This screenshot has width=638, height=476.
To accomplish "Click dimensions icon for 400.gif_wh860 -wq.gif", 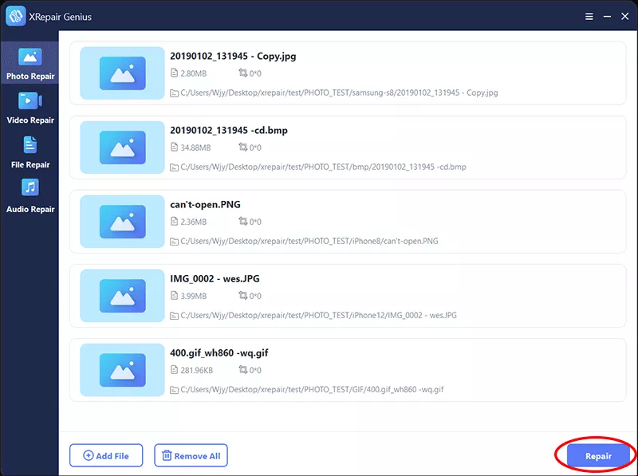I will 243,370.
